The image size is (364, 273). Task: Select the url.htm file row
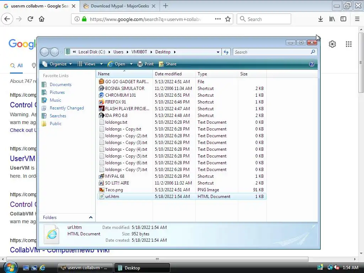(182, 196)
